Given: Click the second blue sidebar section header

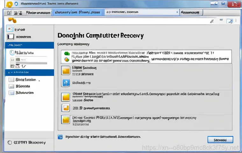Looking at the screenshot, I should click(x=30, y=72).
